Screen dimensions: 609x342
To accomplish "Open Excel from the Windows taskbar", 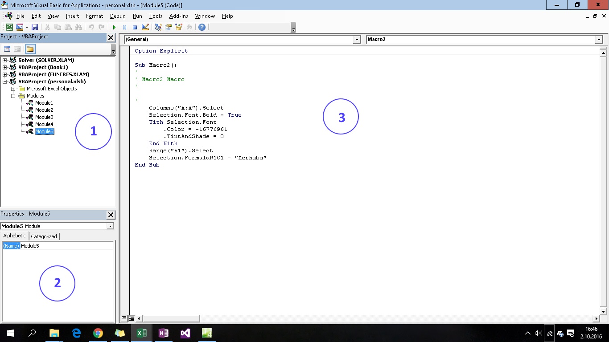I will pos(141,333).
